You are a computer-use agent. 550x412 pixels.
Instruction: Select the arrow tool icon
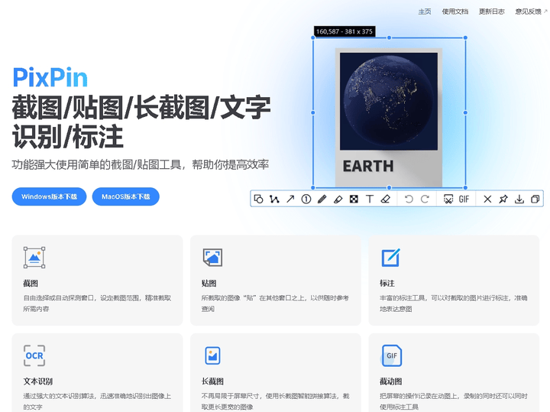[290, 199]
